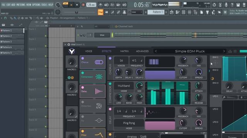Click the help question mark icon
This screenshot has width=247, height=138.
point(232,5)
